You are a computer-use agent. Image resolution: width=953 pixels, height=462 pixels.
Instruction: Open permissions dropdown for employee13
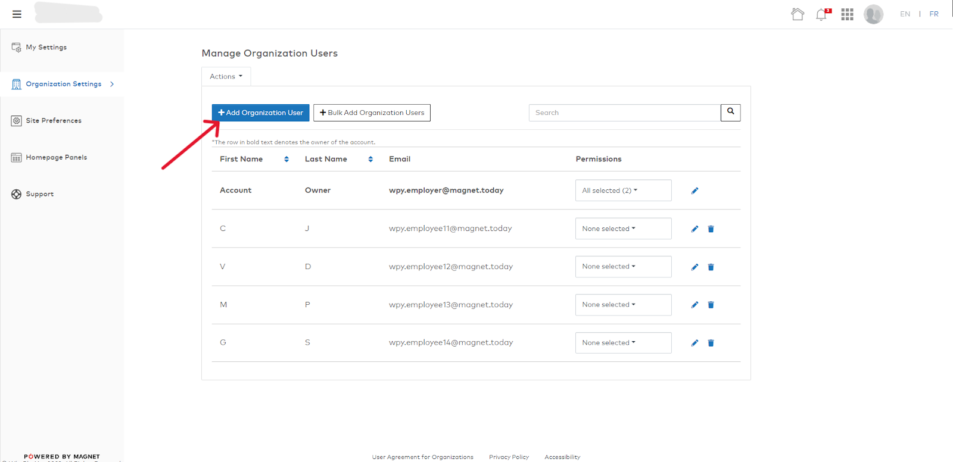pos(623,305)
